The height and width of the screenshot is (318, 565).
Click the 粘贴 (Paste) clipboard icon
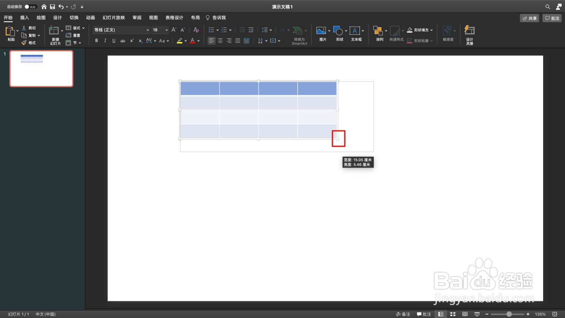10,31
